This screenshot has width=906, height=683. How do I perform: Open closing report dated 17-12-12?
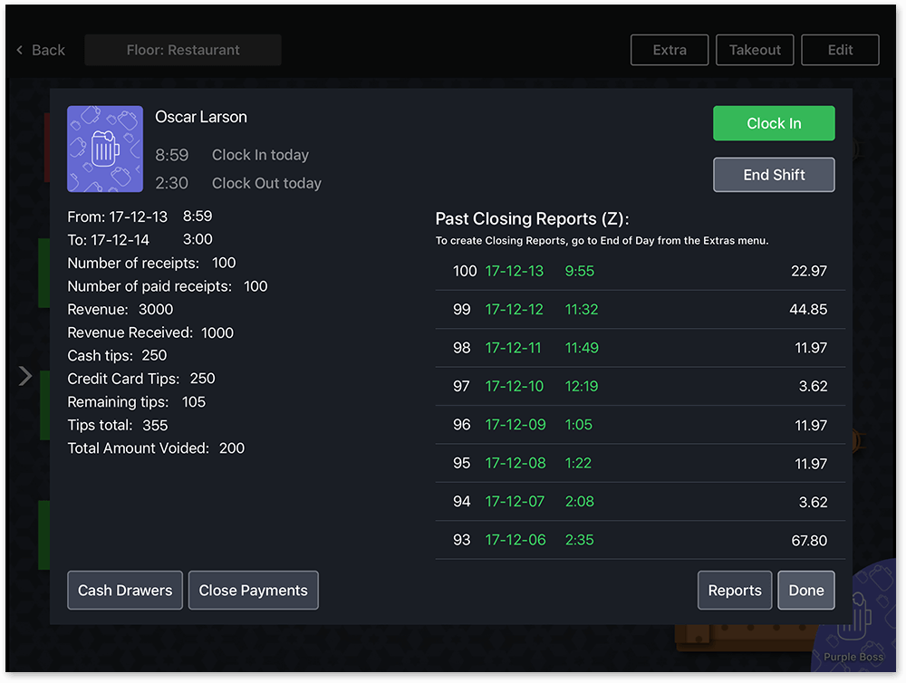pyautogui.click(x=640, y=310)
